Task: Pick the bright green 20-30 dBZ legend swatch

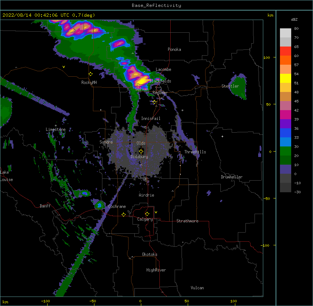Action: pos(285,151)
